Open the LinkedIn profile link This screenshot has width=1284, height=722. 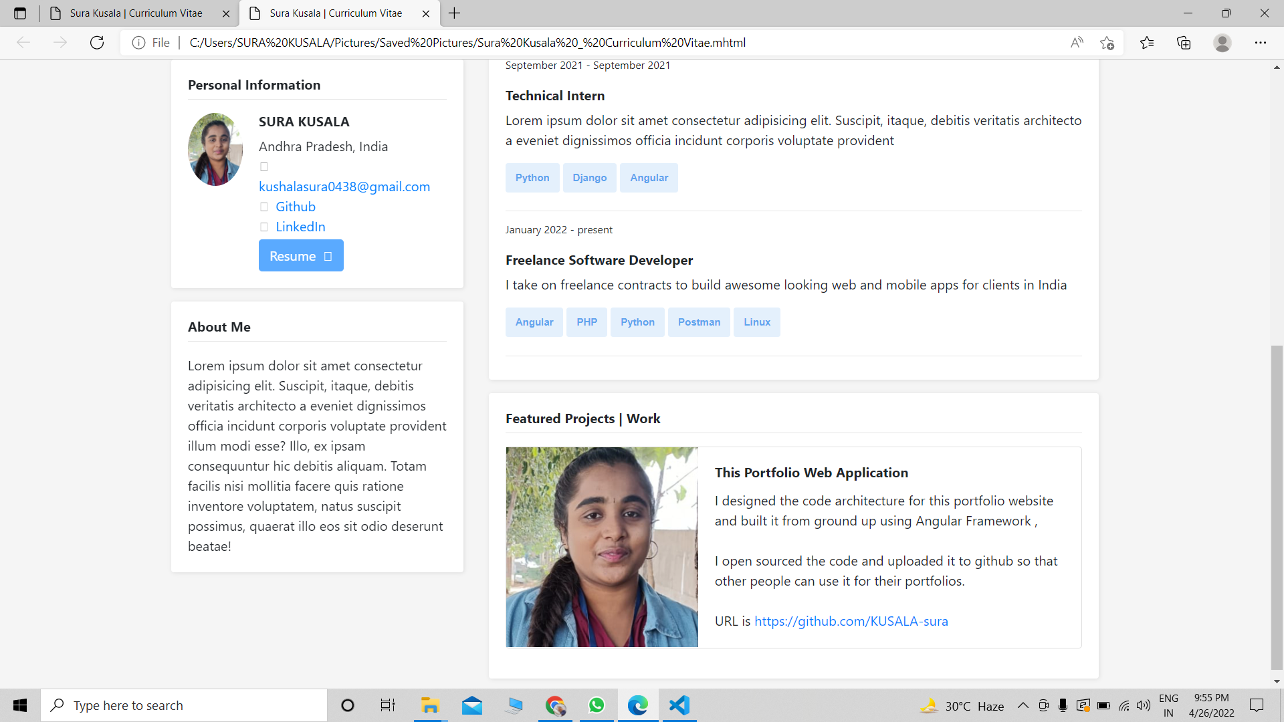[300, 227]
